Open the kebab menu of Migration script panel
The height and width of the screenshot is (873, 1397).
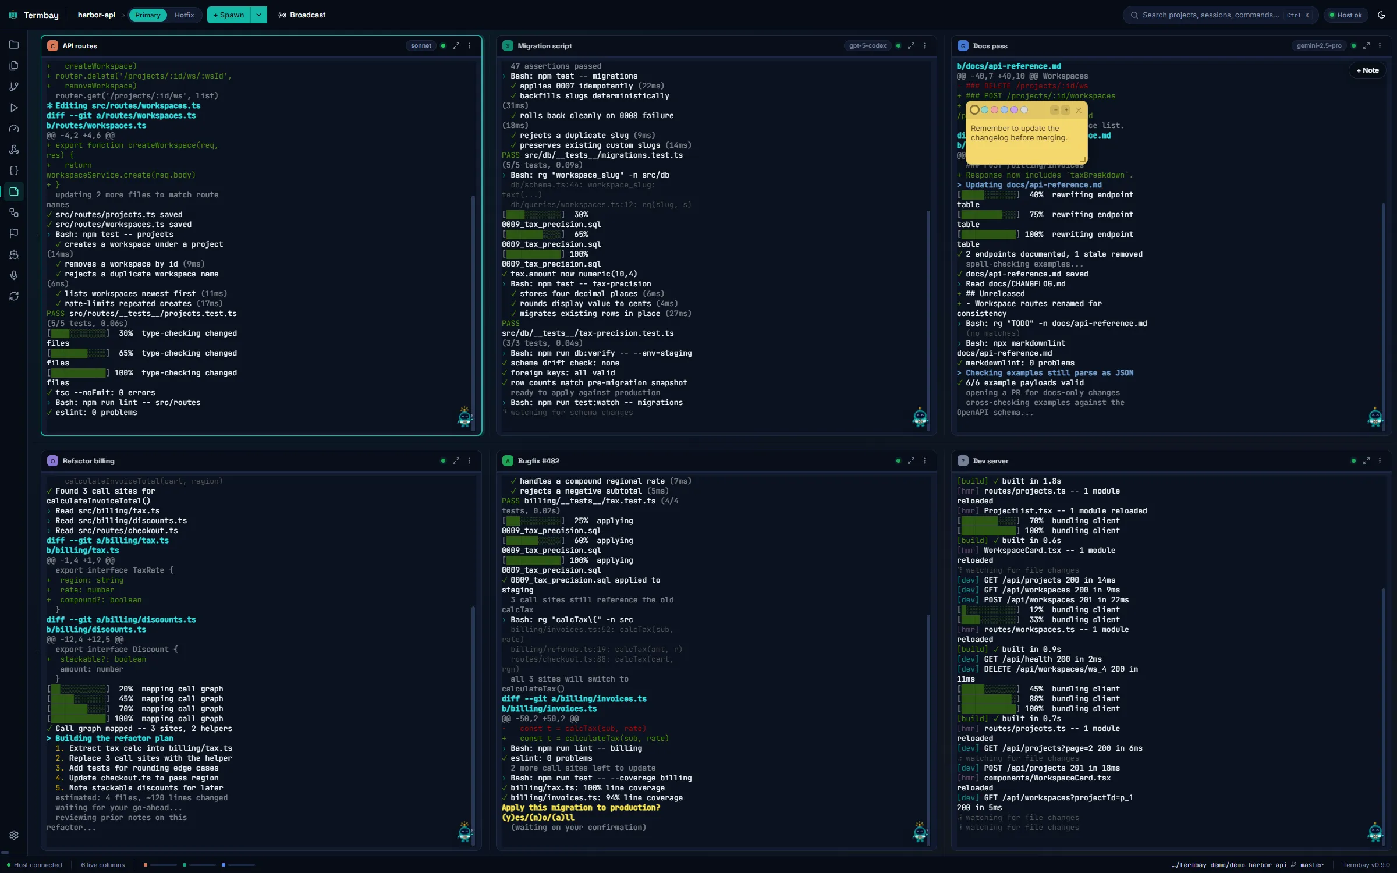pos(925,46)
